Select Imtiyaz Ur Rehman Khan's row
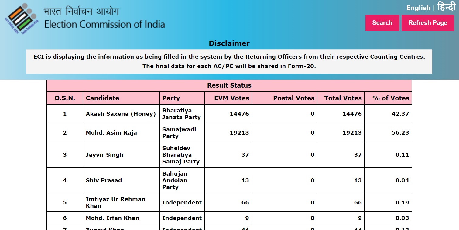Viewport: 459px width, 230px height. [115, 202]
